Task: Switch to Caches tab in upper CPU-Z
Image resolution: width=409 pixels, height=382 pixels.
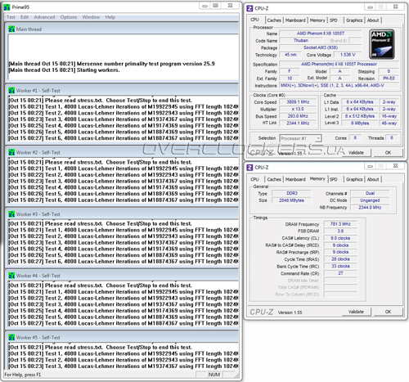Action: pos(274,20)
